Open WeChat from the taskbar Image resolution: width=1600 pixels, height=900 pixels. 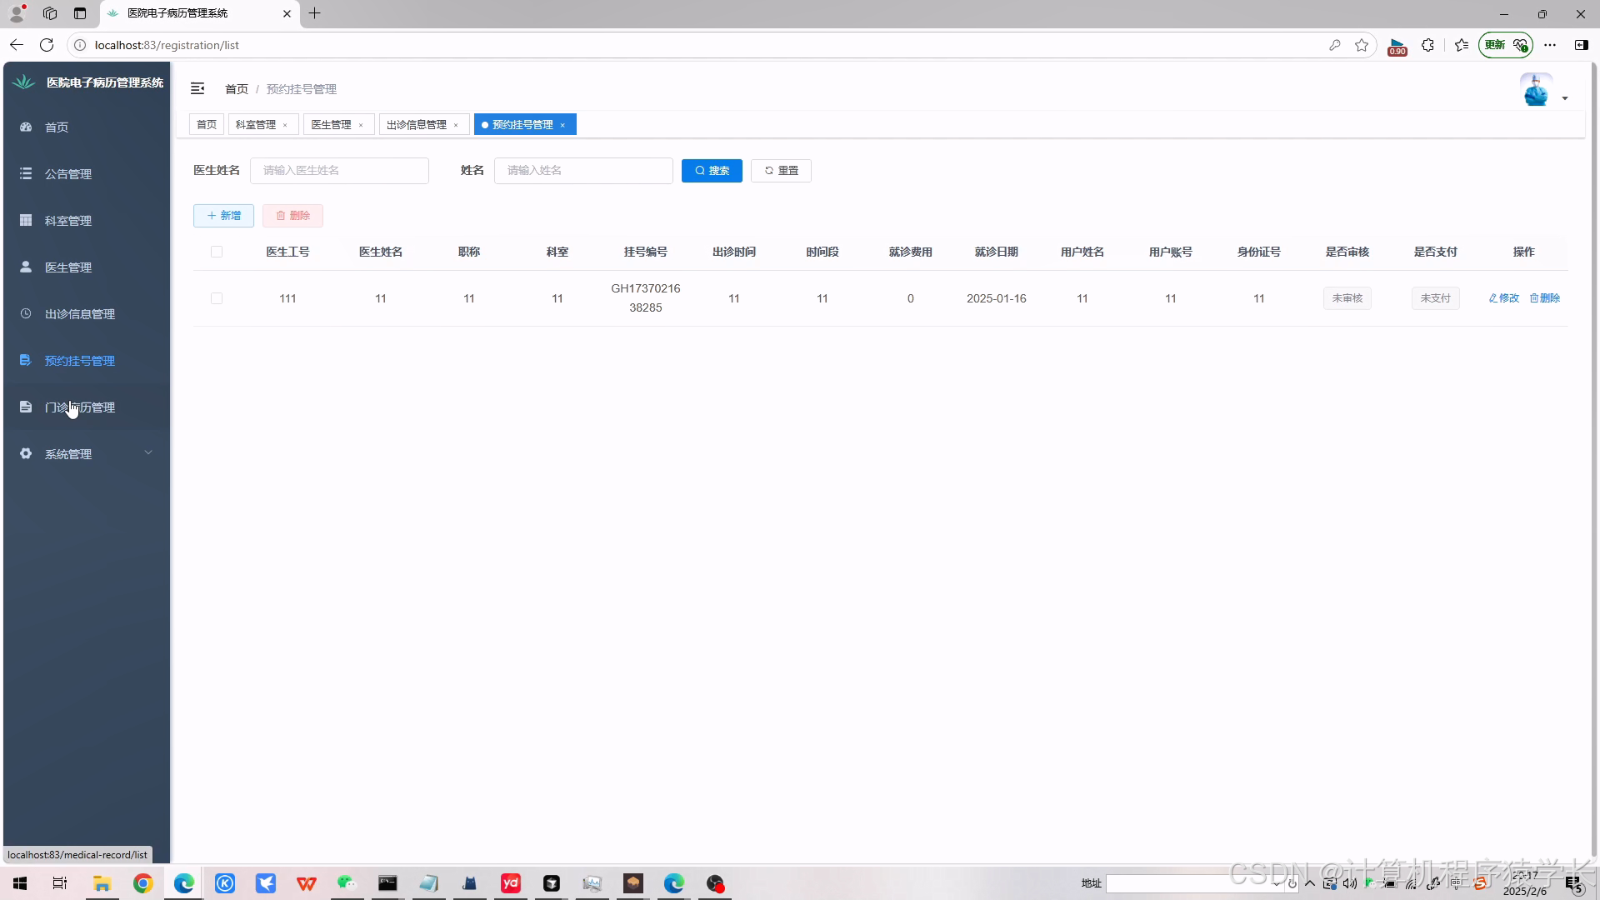tap(347, 883)
